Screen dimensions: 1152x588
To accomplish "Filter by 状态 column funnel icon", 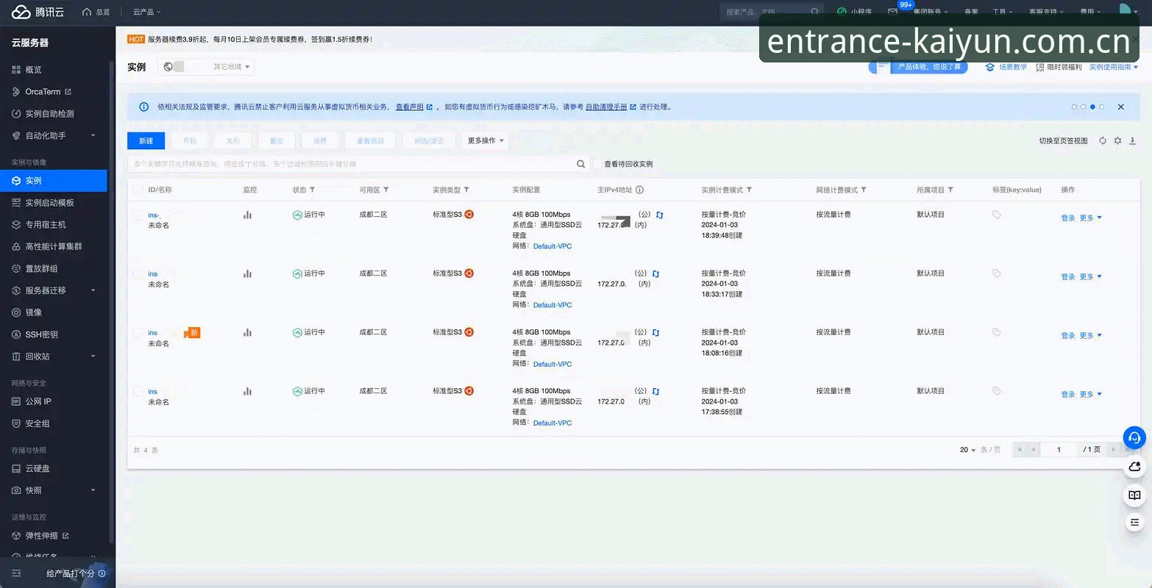I will click(312, 190).
